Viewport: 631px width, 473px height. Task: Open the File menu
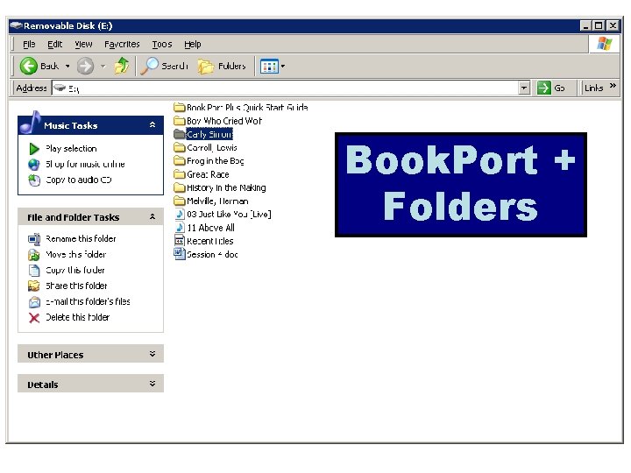point(29,45)
